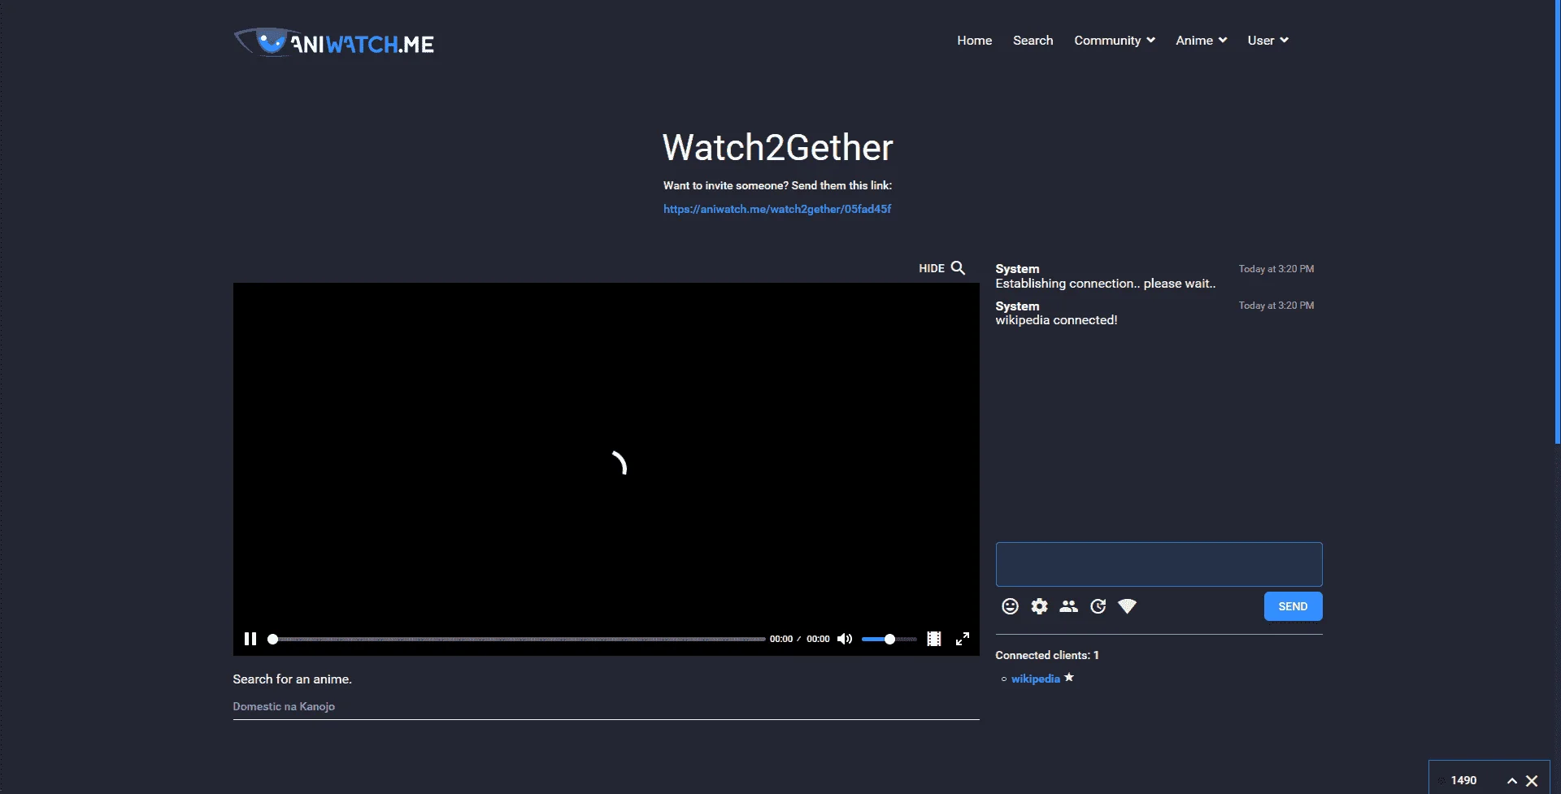Click the 'wikipedia connected!' system message

pyautogui.click(x=1056, y=320)
